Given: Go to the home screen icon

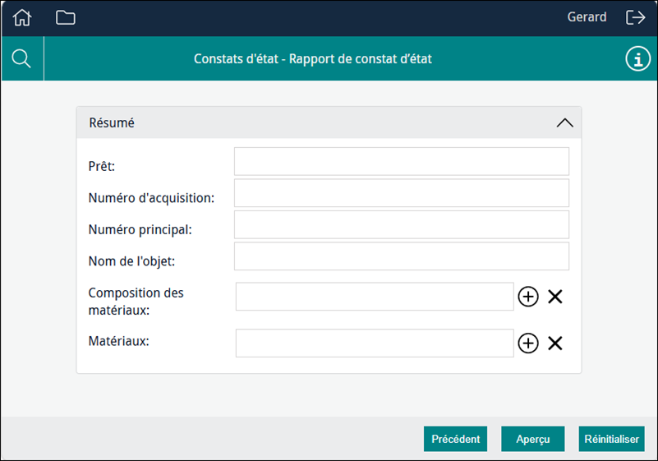Looking at the screenshot, I should [x=22, y=17].
